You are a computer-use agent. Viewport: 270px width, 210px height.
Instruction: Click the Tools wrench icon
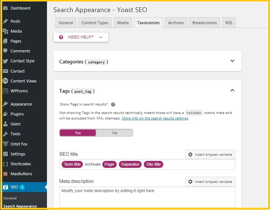click(6, 134)
